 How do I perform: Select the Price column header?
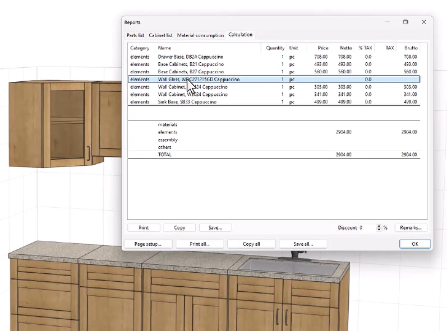tap(323, 48)
